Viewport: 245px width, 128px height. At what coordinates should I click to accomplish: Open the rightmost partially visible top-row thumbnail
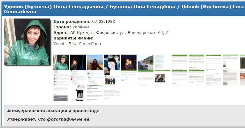[242, 62]
